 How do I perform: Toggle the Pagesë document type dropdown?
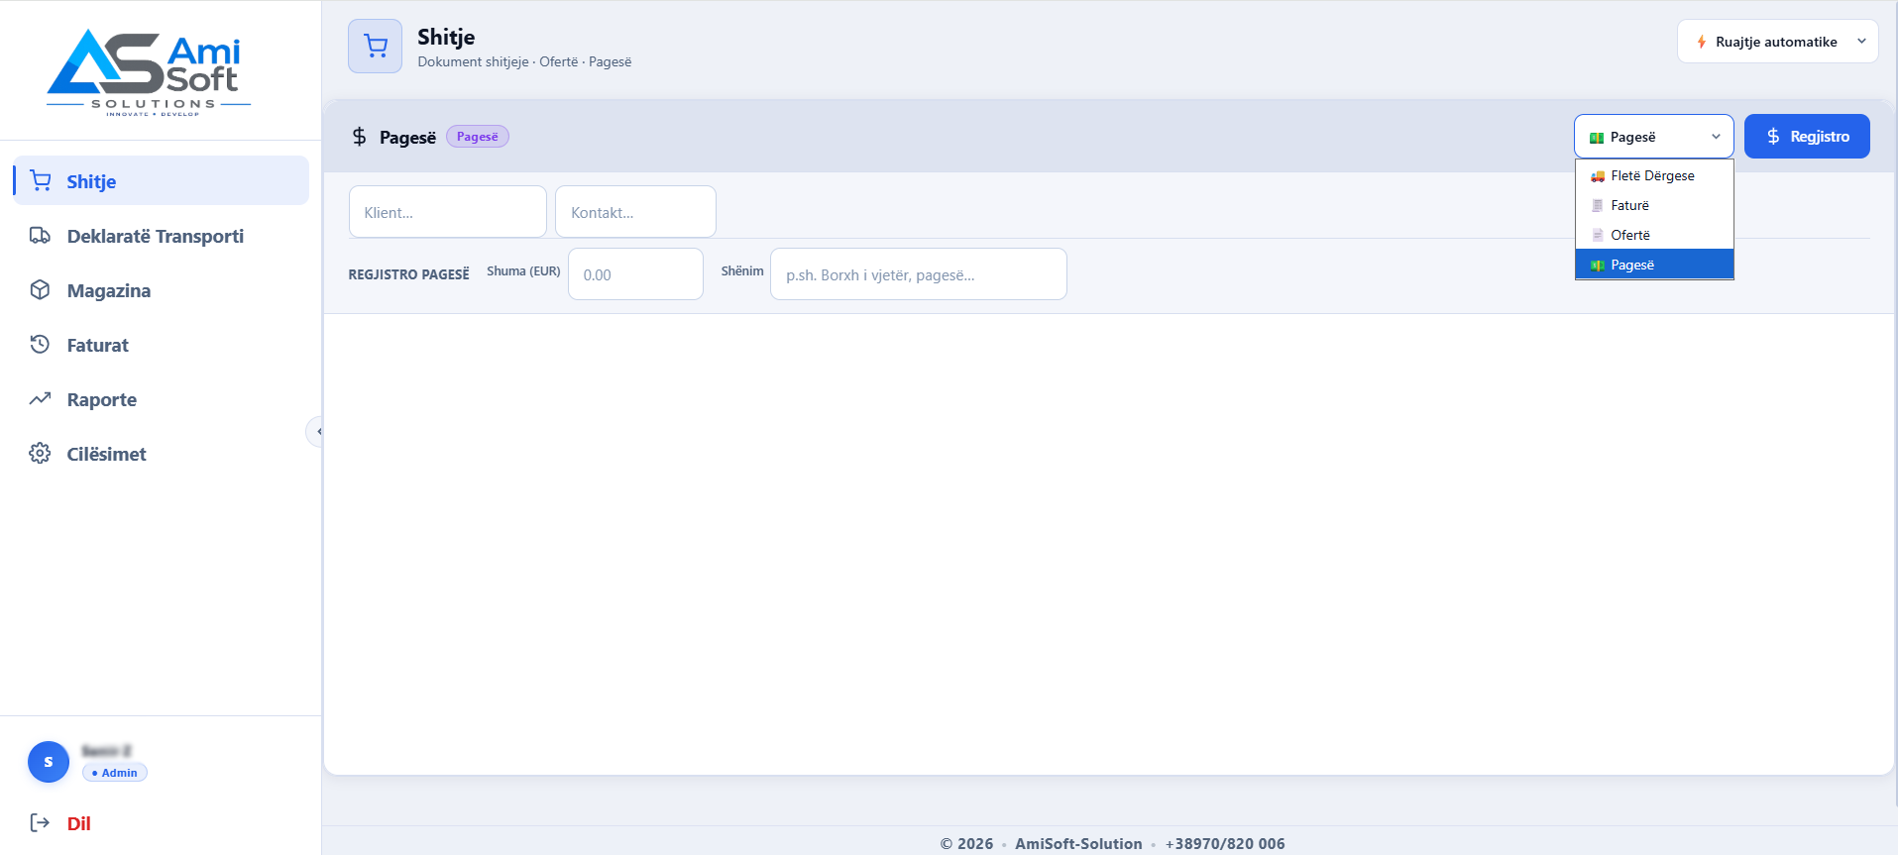[x=1653, y=137]
